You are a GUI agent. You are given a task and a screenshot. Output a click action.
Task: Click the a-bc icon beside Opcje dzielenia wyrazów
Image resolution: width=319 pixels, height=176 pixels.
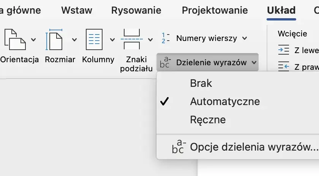(178, 146)
